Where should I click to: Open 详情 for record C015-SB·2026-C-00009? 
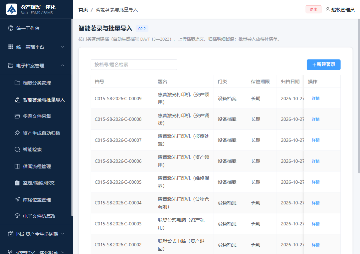tap(316, 99)
